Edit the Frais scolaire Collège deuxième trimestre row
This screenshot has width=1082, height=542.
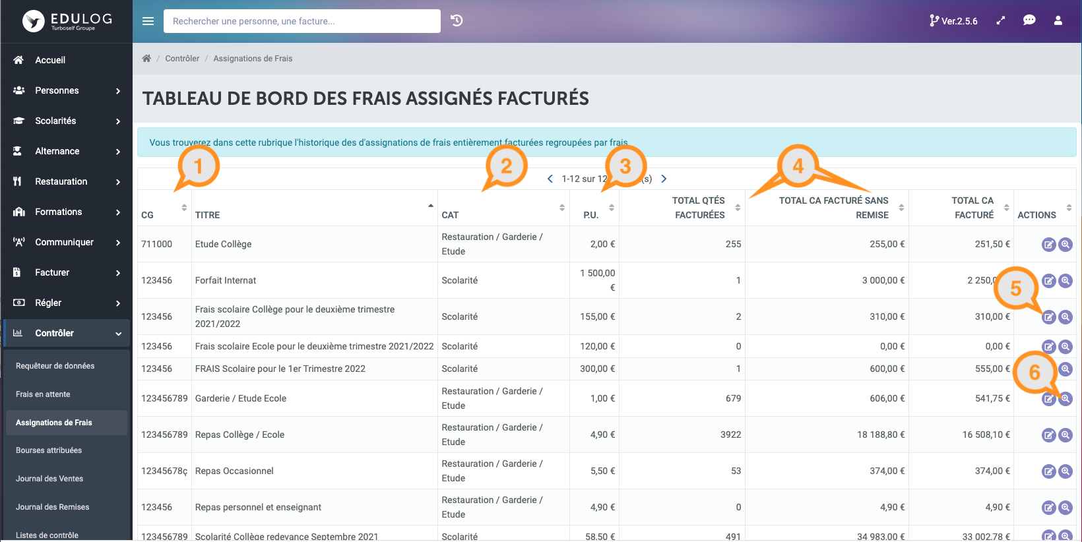click(1049, 317)
